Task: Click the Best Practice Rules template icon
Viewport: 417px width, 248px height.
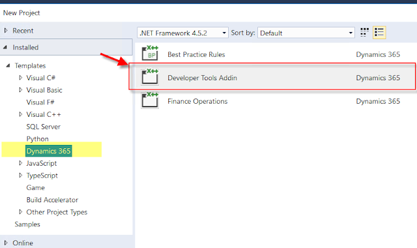Action: tap(150, 54)
